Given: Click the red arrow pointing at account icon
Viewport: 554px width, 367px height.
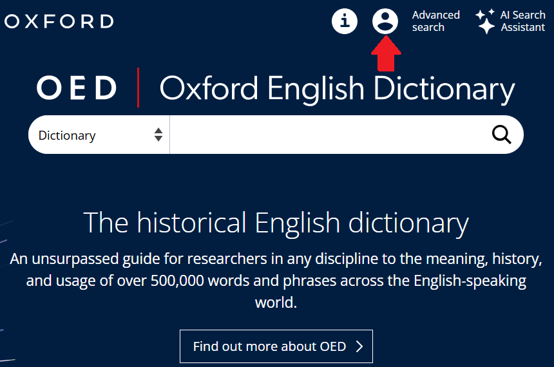Looking at the screenshot, I should click(x=386, y=55).
